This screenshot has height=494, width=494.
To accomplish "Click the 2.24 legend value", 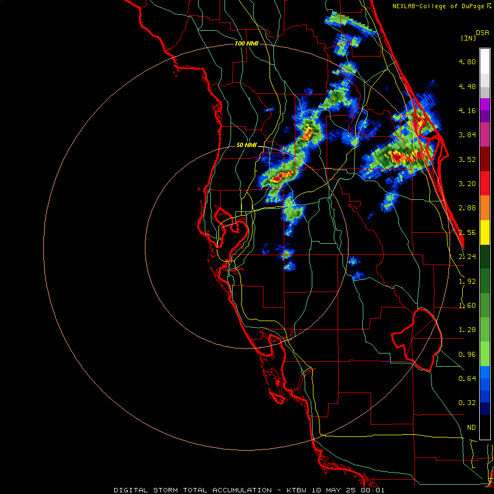I will tap(467, 257).
